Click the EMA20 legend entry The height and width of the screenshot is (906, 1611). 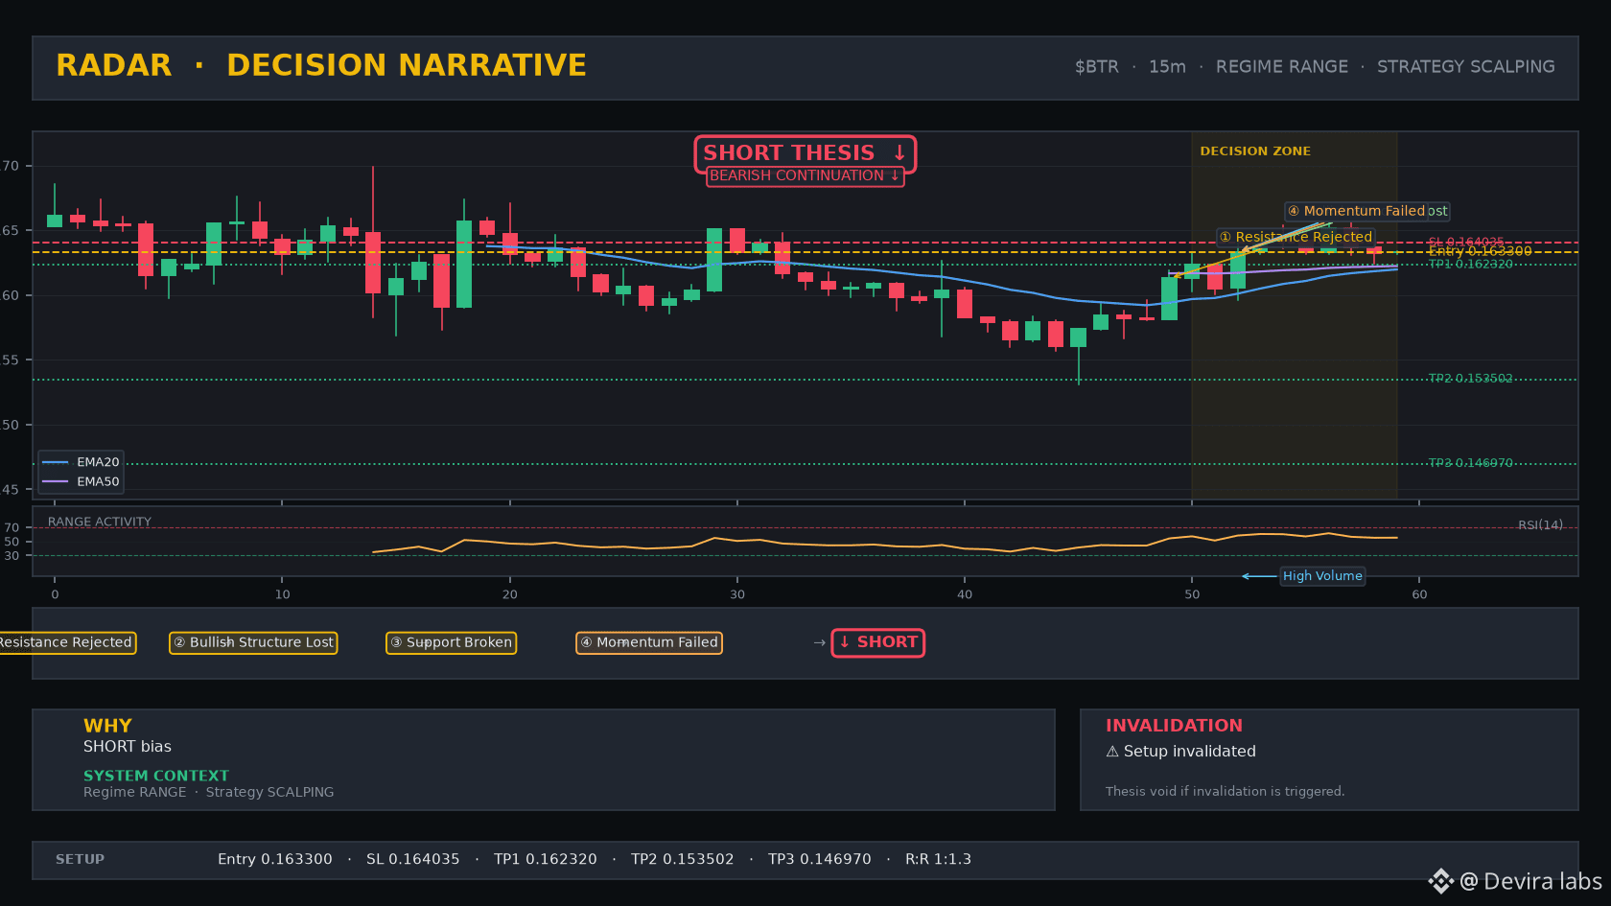tap(82, 462)
